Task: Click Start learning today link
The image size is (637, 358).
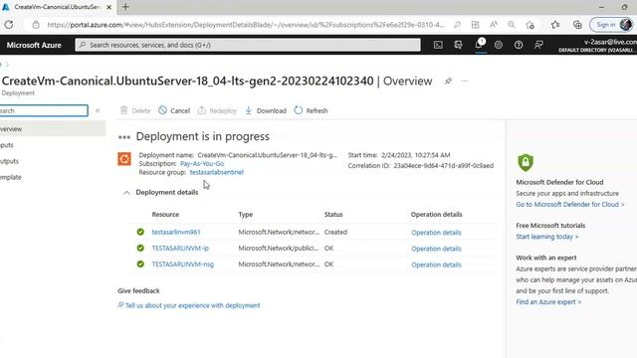Action: click(x=546, y=237)
